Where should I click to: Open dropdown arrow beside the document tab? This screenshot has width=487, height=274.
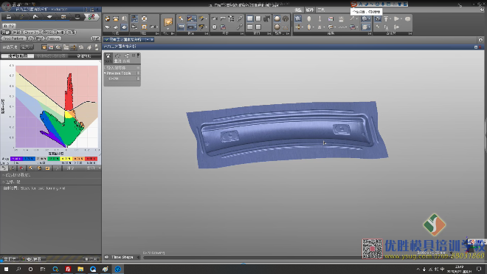pyautogui.click(x=148, y=40)
